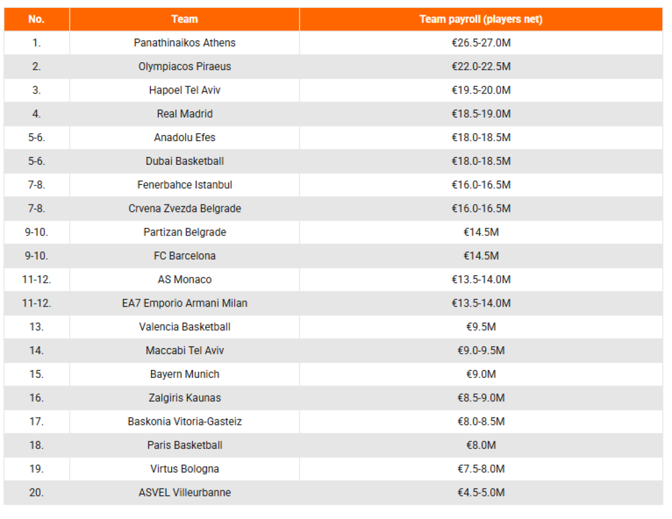
Task: Click the "No." column header
Action: [x=36, y=19]
